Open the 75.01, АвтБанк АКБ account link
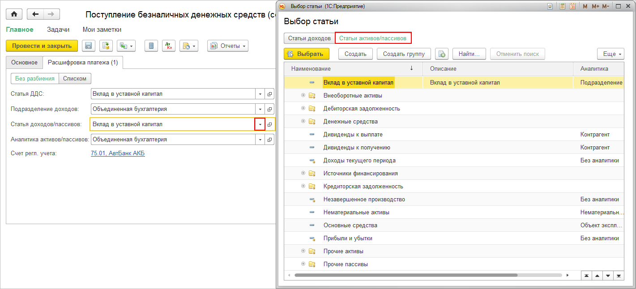Viewport: 636px width, 289px height. click(x=118, y=153)
